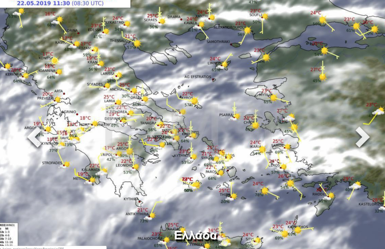Select the Methoni weather icon
The image size is (385, 249).
coord(91,181)
